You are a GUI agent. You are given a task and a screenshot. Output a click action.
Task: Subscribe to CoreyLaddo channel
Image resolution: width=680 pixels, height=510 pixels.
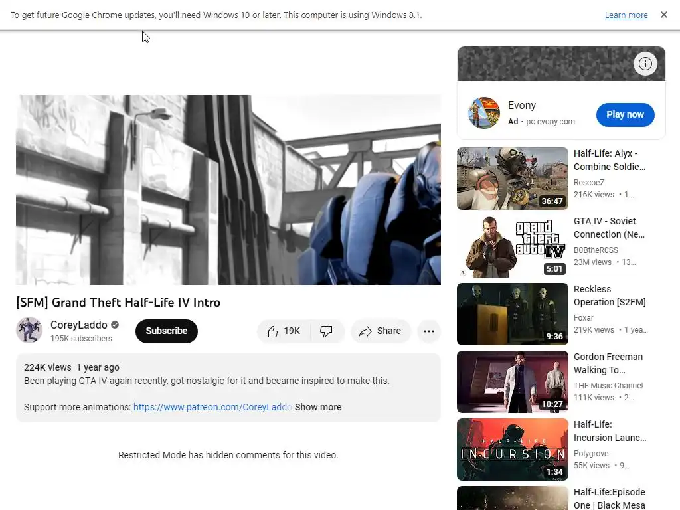click(x=167, y=331)
